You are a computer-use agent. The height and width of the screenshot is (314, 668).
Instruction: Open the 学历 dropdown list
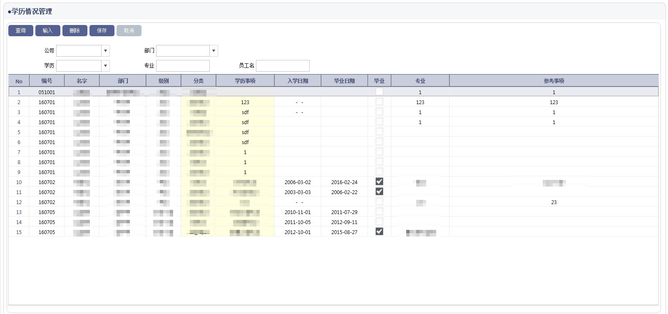(x=105, y=66)
